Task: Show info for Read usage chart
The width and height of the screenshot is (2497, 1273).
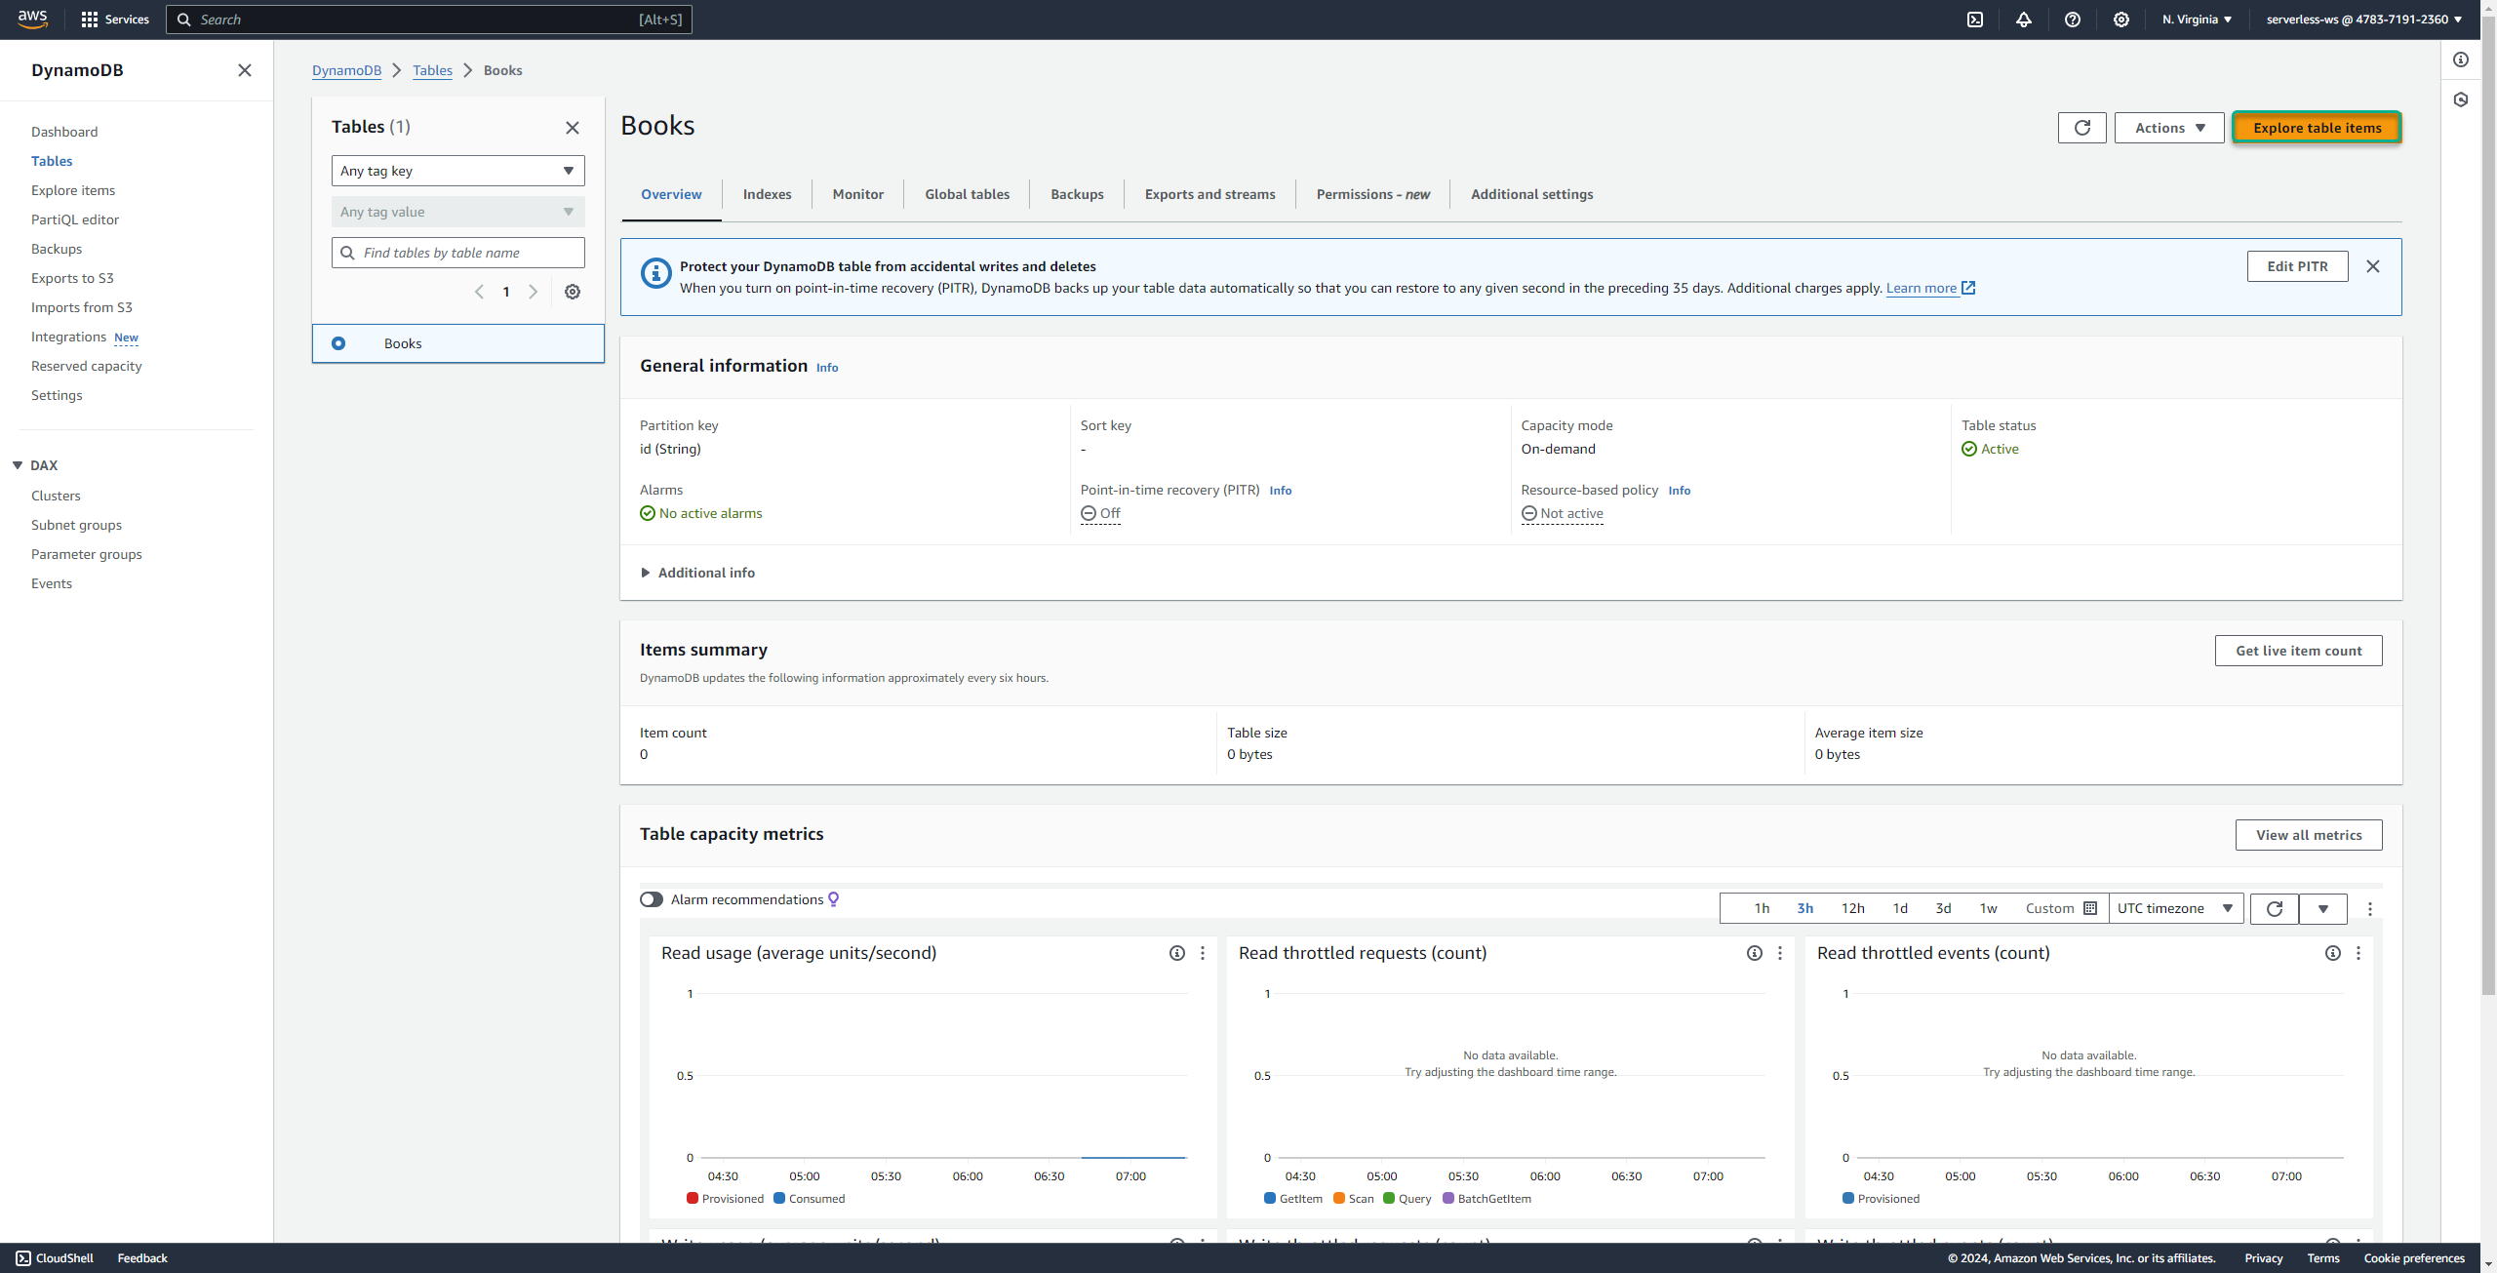Action: (1177, 953)
